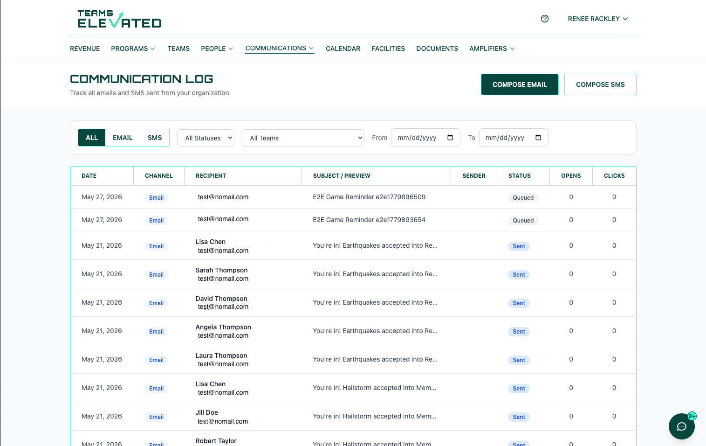This screenshot has height=446, width=706.
Task: Click the SENDER column header
Action: click(x=474, y=176)
